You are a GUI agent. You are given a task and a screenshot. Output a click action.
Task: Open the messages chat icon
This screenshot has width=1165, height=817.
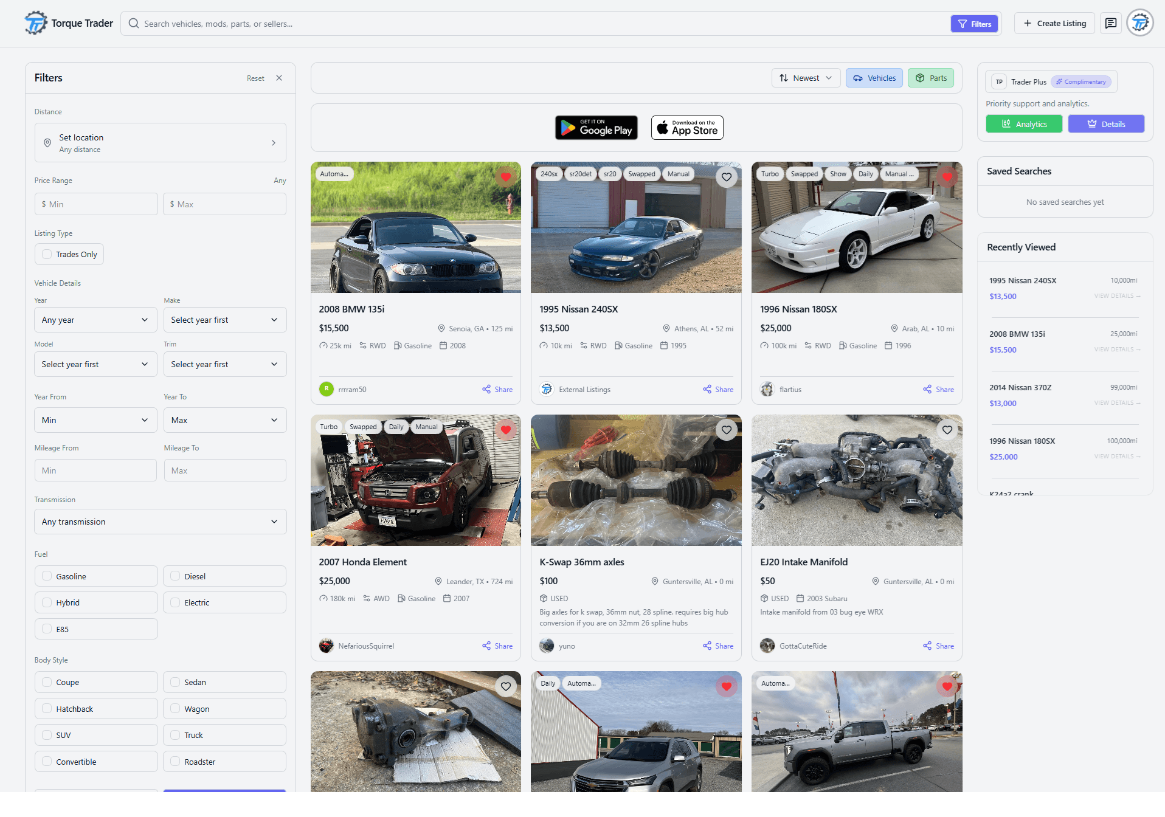(1110, 23)
